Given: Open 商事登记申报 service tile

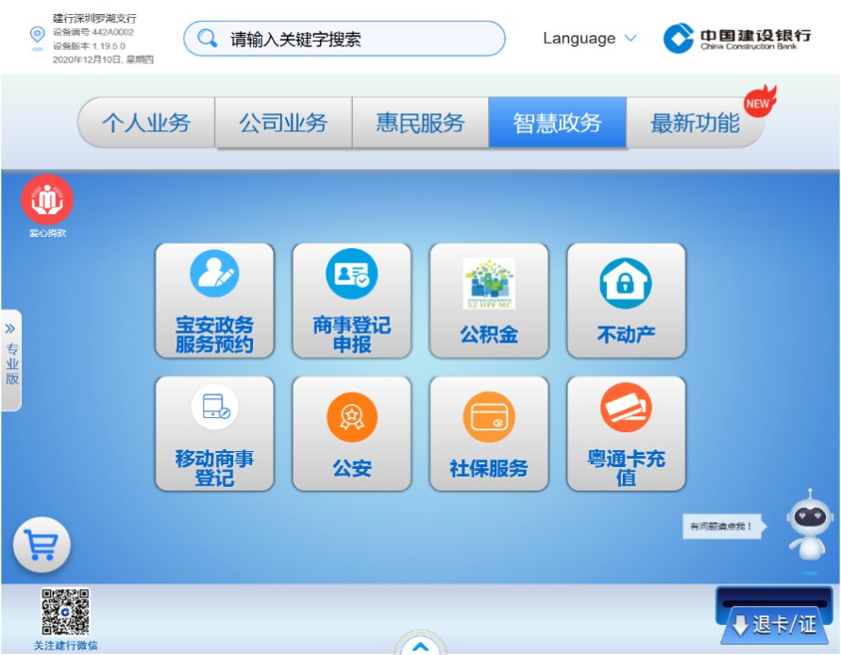Looking at the screenshot, I should coord(351,300).
